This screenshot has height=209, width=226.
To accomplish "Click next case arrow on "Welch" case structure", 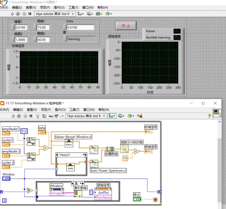I will (86, 155).
